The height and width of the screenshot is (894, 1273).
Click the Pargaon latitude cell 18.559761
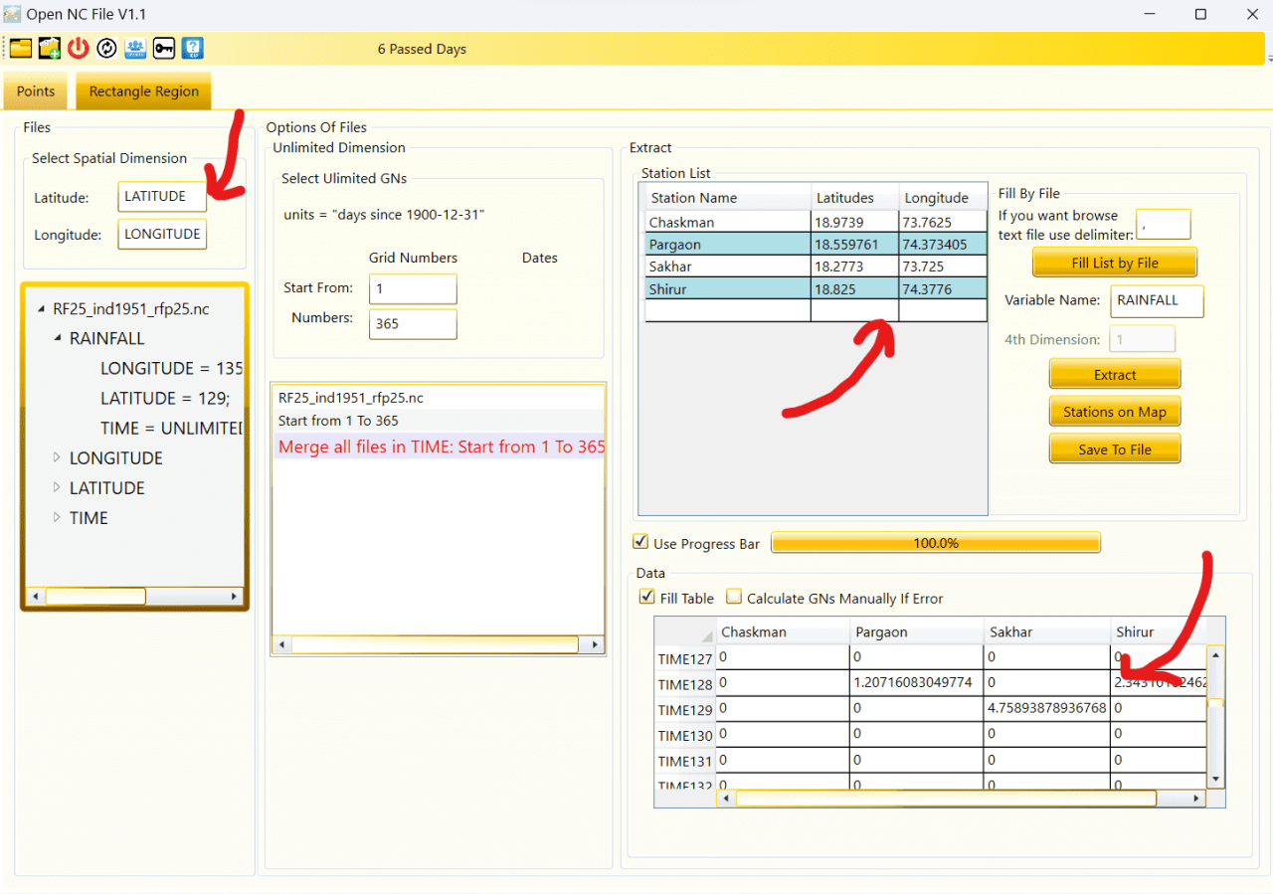(855, 245)
